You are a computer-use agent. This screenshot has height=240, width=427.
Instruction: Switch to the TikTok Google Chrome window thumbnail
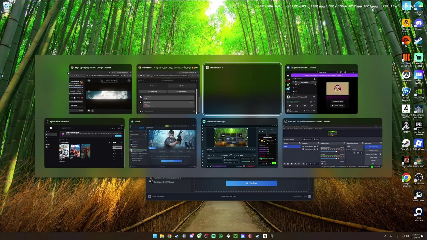coord(100,89)
